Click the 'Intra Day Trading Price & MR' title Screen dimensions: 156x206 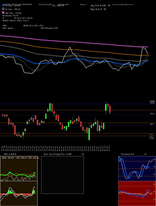[x=57, y=154]
